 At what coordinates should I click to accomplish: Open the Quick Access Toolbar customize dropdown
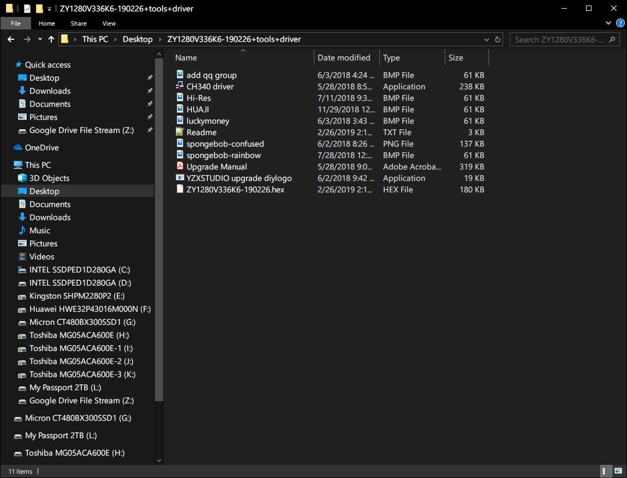(x=50, y=9)
